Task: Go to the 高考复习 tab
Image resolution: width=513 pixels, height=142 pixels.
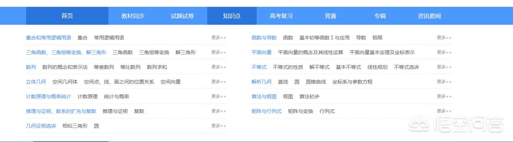Action: click(281, 16)
